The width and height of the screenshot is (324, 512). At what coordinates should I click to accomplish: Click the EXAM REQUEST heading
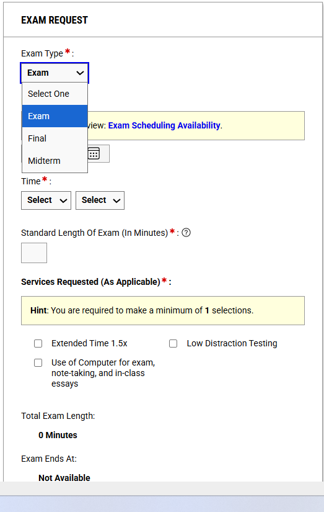pos(55,20)
